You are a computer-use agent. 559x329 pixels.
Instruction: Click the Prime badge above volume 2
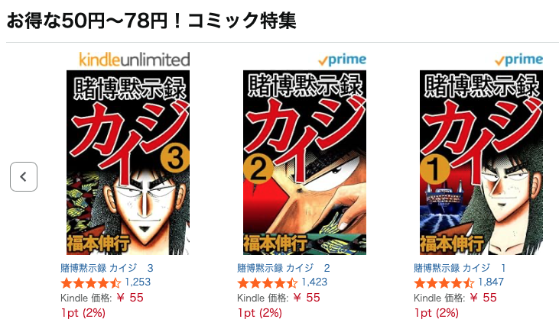(343, 60)
